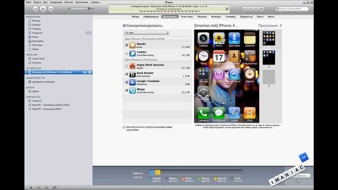This screenshot has height=190, width=338.
Task: Switch to the Книги tab
Action: click(x=260, y=16)
